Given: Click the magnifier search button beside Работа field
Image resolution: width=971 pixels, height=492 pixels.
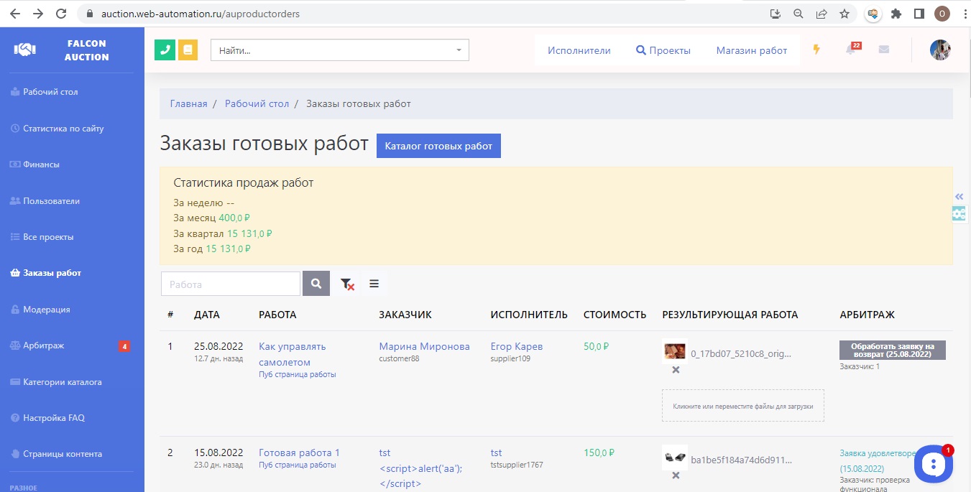Looking at the screenshot, I should pyautogui.click(x=316, y=284).
